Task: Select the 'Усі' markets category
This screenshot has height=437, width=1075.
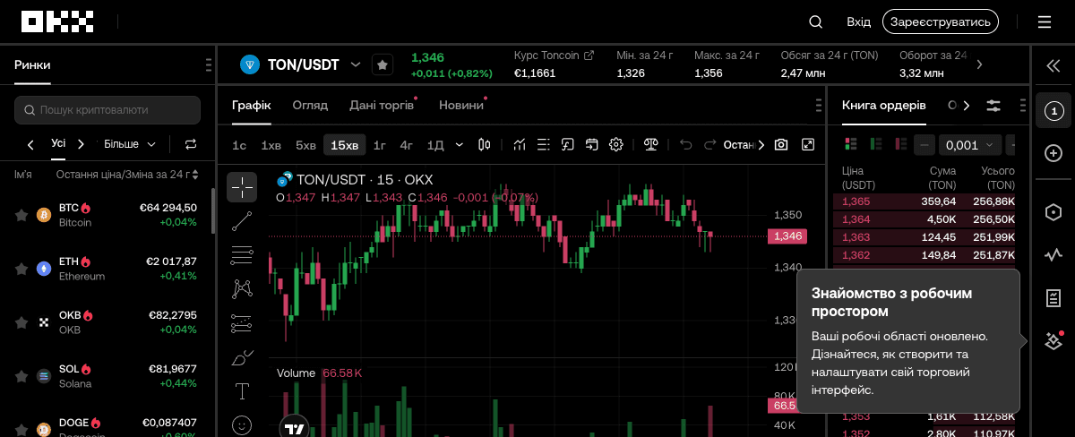Action: (x=58, y=143)
